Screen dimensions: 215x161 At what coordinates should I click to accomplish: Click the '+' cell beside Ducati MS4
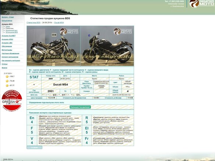tap(34, 85)
